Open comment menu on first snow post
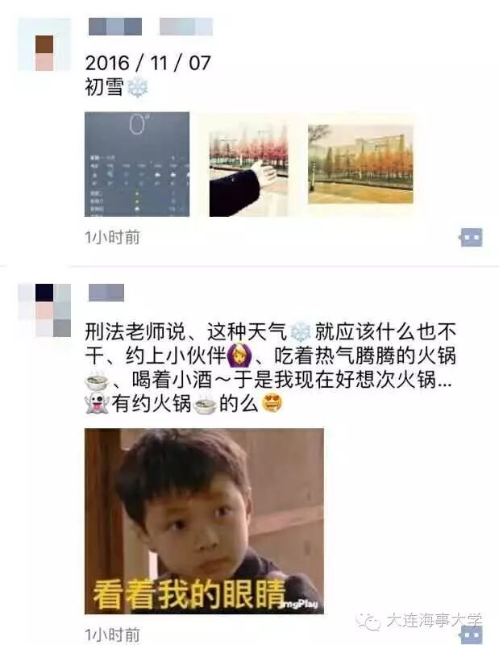 (x=471, y=237)
